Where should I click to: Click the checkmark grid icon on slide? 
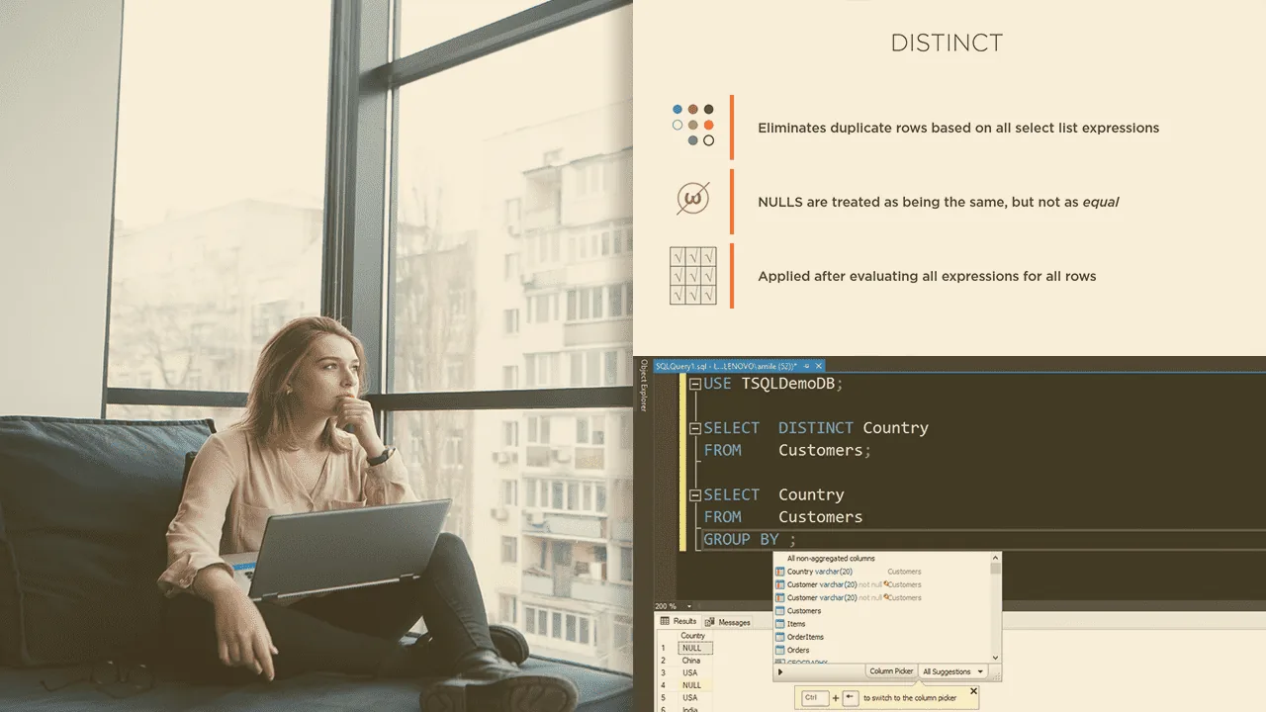point(692,275)
